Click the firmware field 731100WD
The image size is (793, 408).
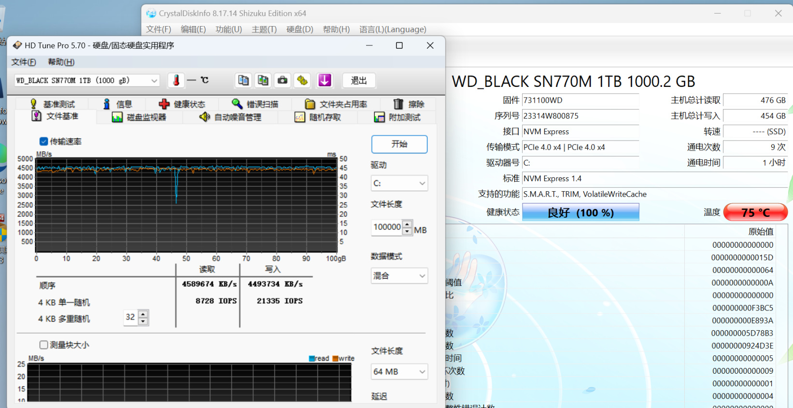[x=581, y=100]
